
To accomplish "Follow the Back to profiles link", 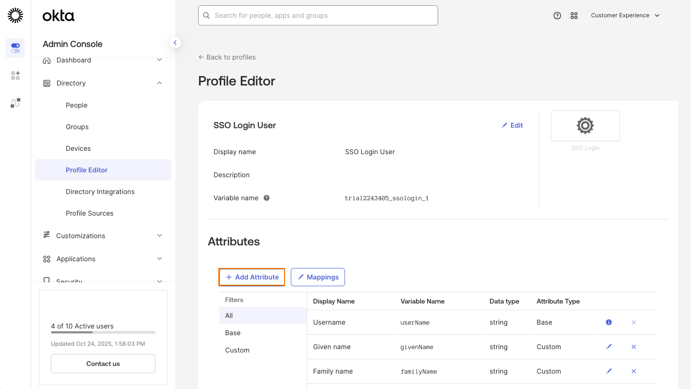I will [226, 57].
